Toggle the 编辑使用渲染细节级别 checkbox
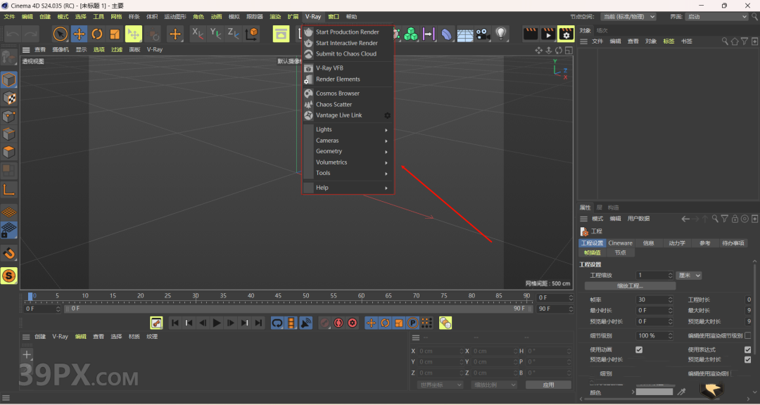The image size is (760, 405). 747,335
